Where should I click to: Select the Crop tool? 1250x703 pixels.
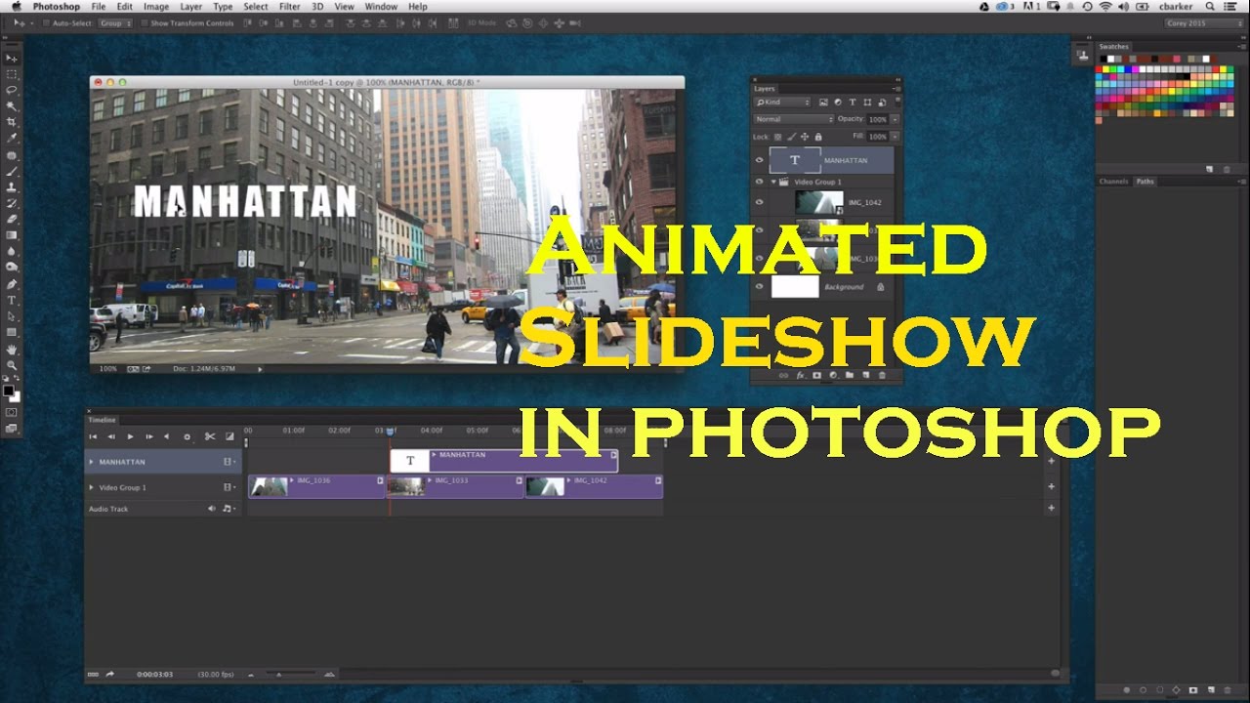click(x=12, y=122)
